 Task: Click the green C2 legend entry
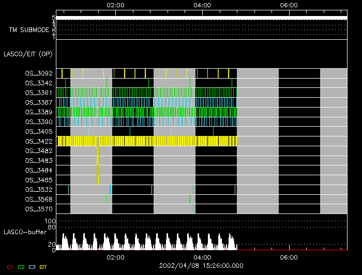(21, 267)
